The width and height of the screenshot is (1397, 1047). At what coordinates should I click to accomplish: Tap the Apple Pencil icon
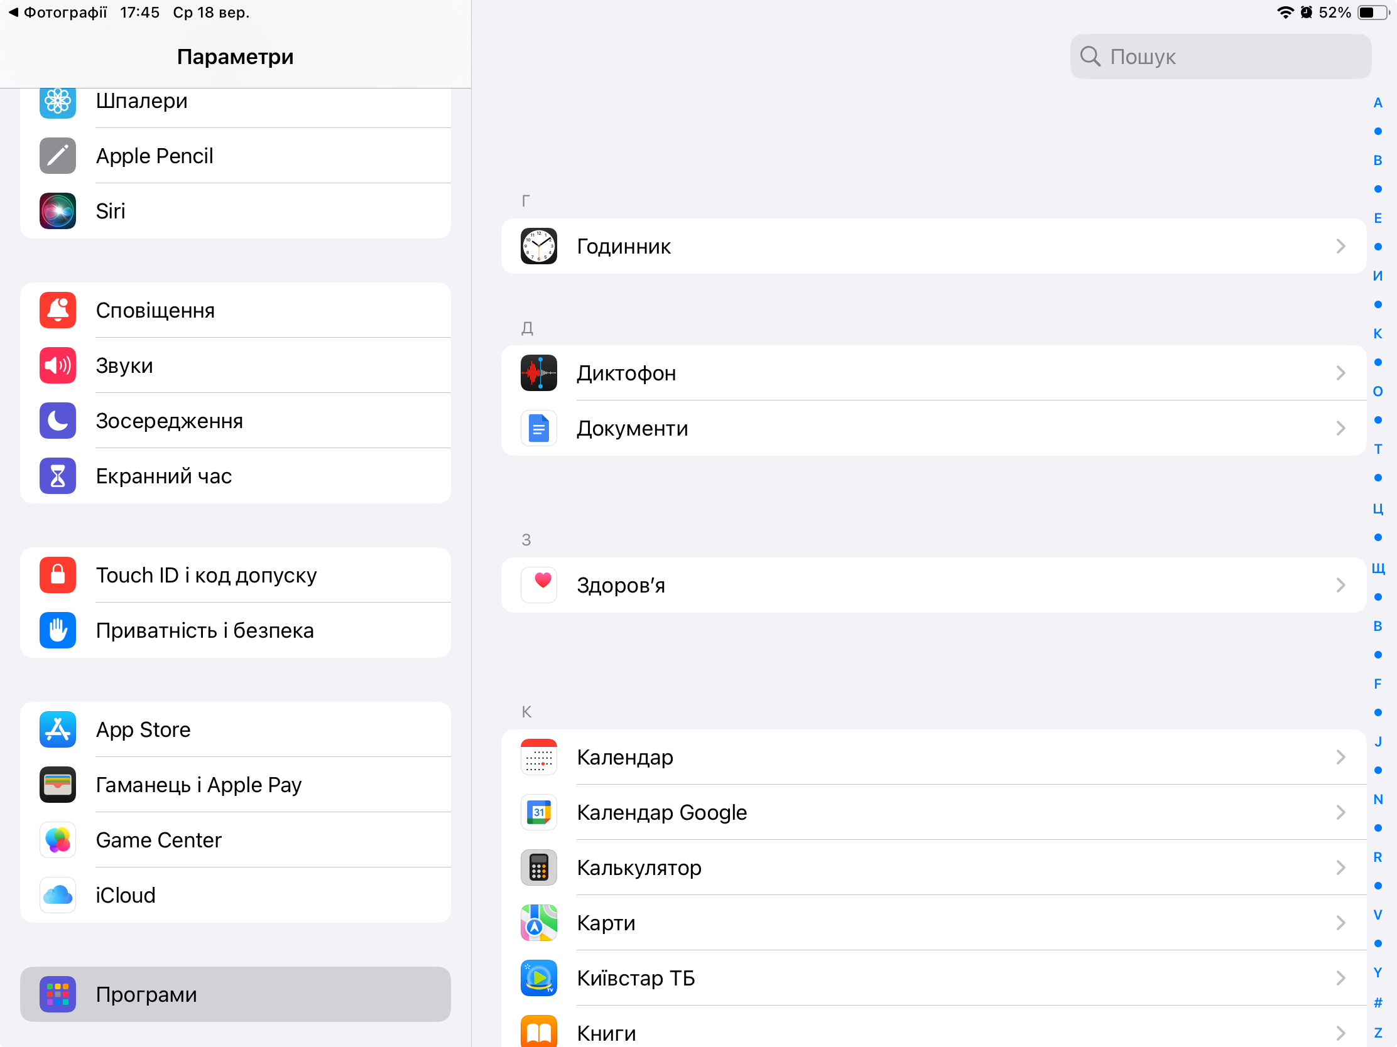pos(57,156)
